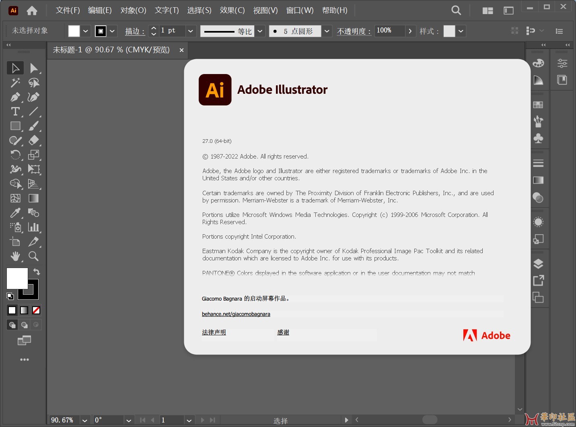Image resolution: width=576 pixels, height=427 pixels.
Task: Choose the Artboard tool
Action: coord(15,242)
